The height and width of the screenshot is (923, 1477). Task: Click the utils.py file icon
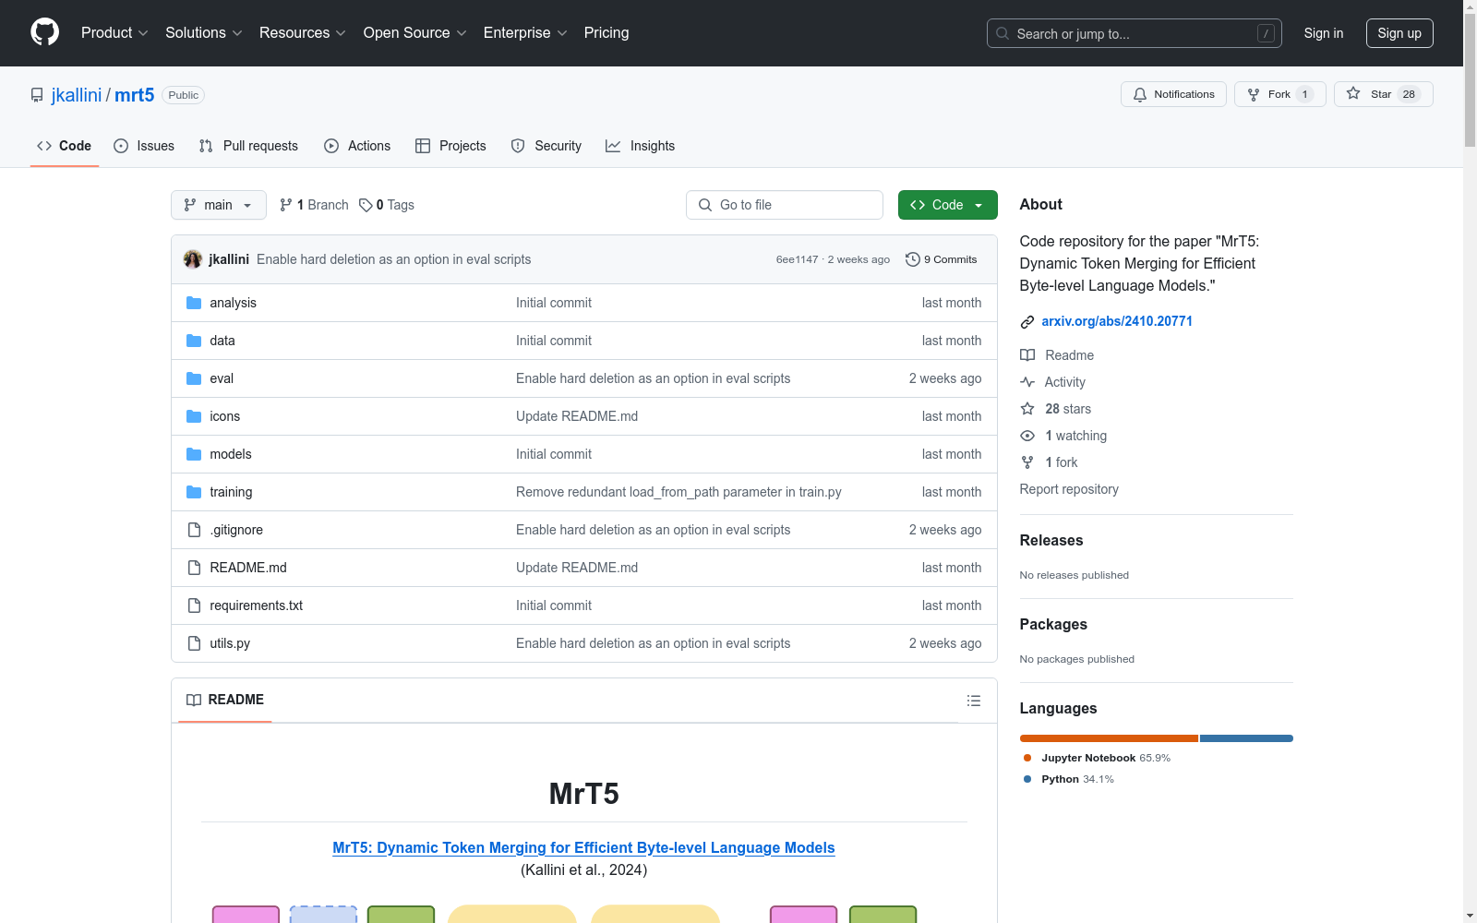tap(194, 643)
